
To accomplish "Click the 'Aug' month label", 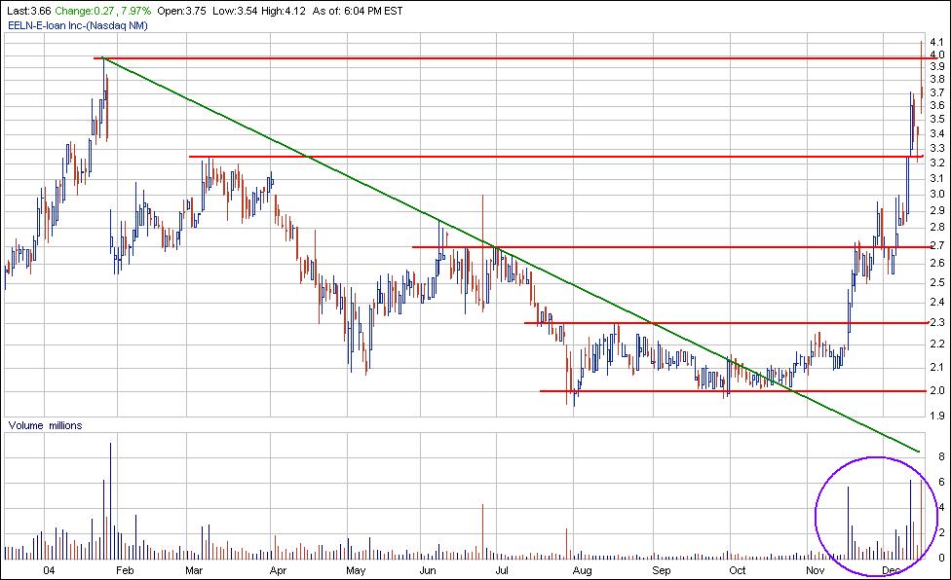I will click(583, 570).
